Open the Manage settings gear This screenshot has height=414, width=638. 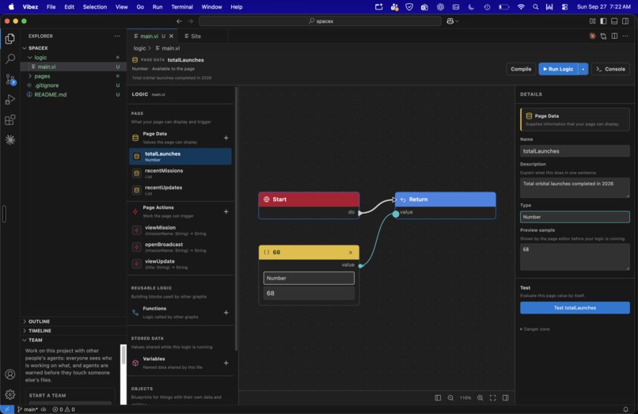click(x=10, y=394)
